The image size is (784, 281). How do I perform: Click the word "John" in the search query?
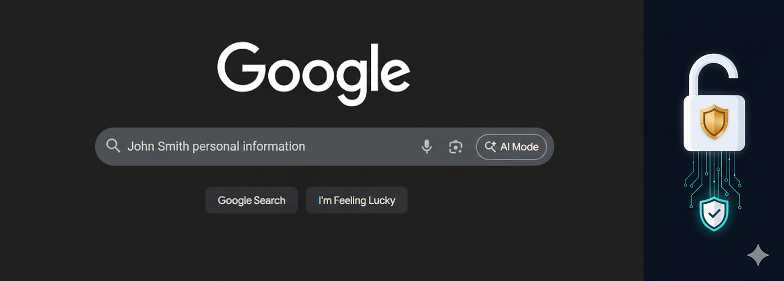point(139,147)
